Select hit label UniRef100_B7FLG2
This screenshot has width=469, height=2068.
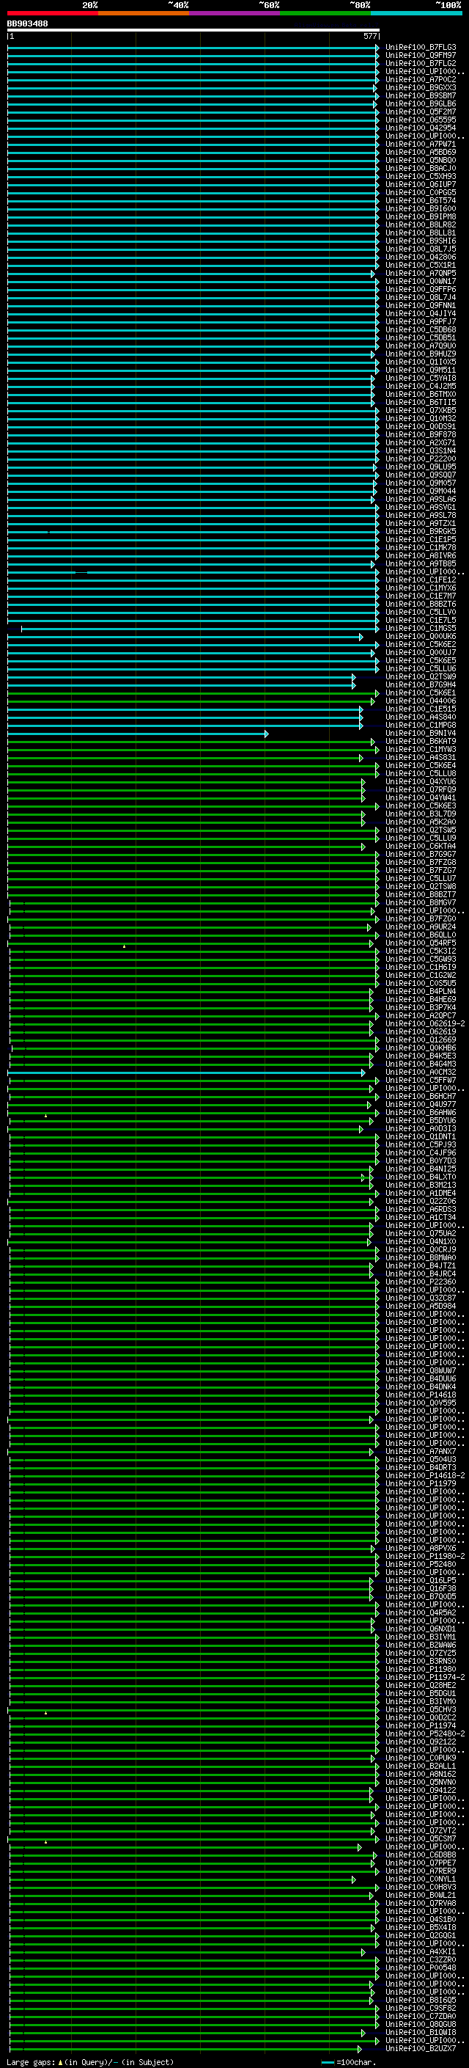pyautogui.click(x=421, y=65)
